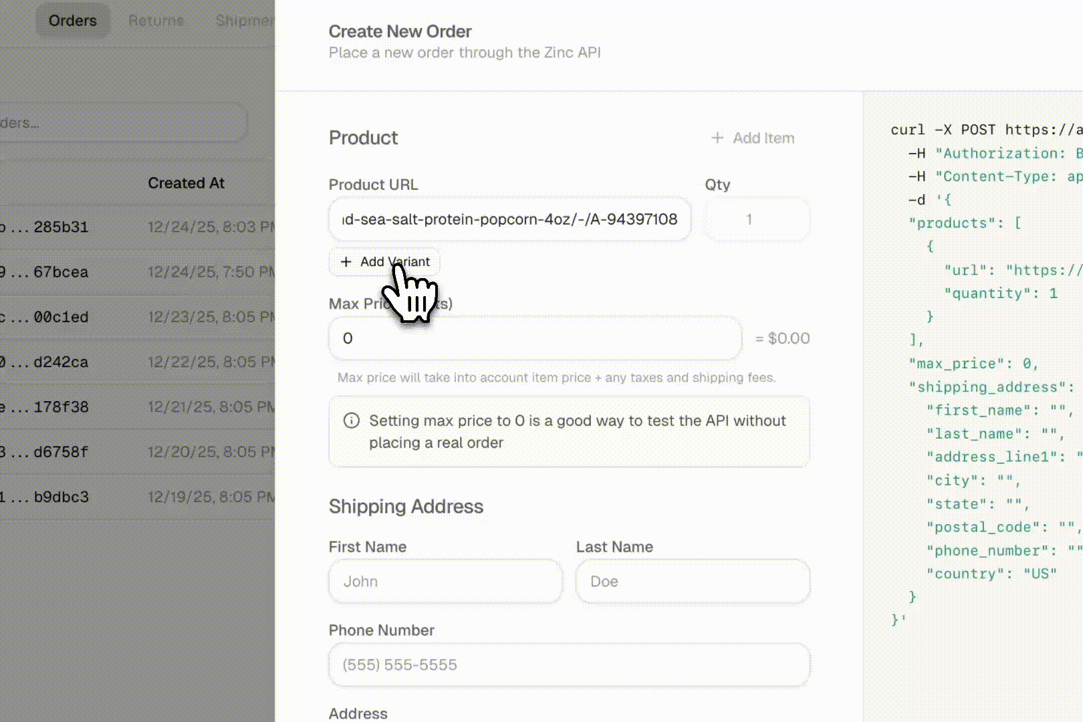The height and width of the screenshot is (722, 1083).
Task: Click the plus icon on Add Variant
Action: click(x=346, y=262)
